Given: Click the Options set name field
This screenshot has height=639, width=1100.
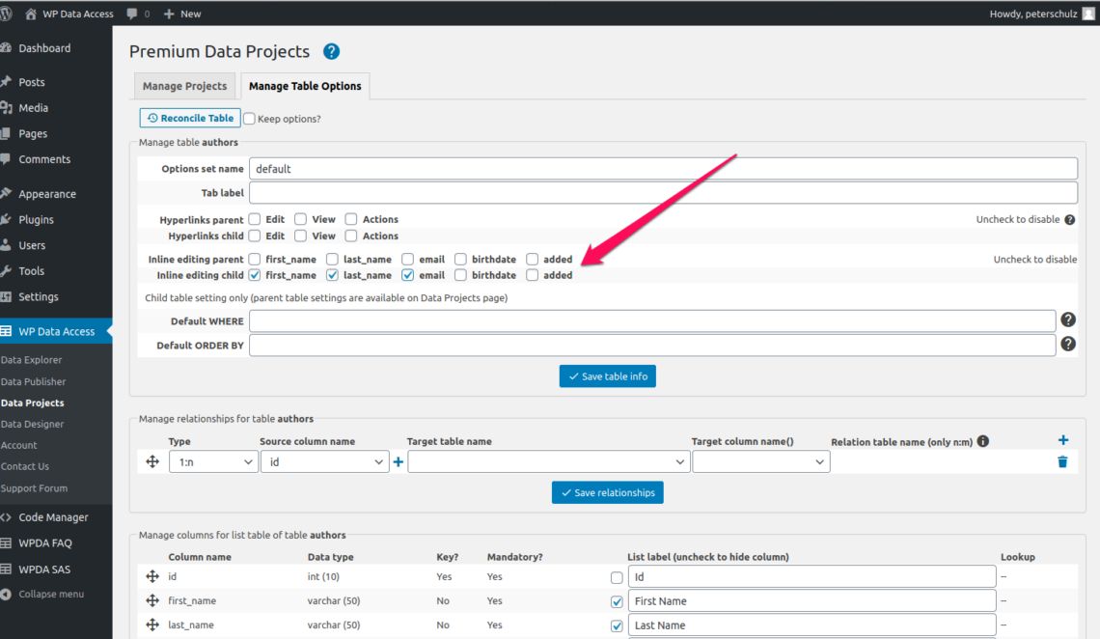Looking at the screenshot, I should pos(663,168).
